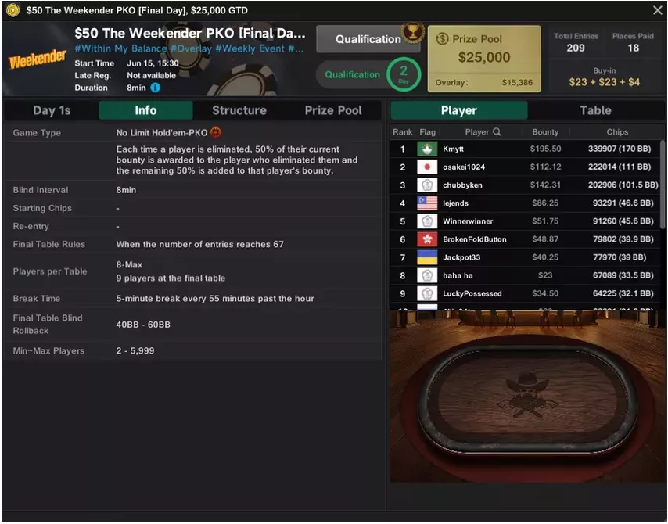Screen dimensions: 668x524
Task: Switch to the Structure tab
Action: (x=239, y=110)
